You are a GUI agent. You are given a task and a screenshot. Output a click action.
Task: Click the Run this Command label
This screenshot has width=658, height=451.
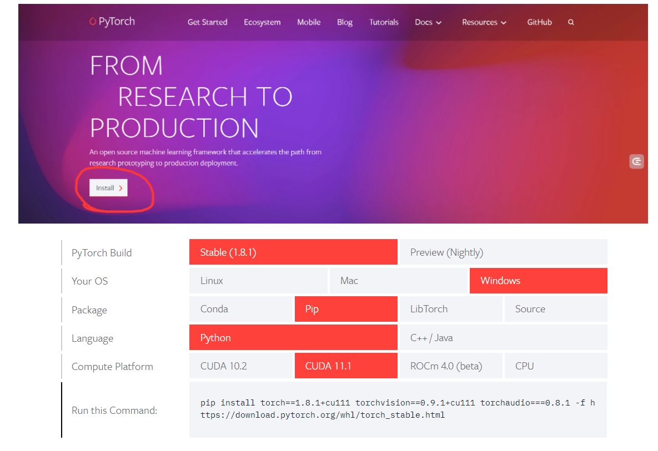coord(114,411)
